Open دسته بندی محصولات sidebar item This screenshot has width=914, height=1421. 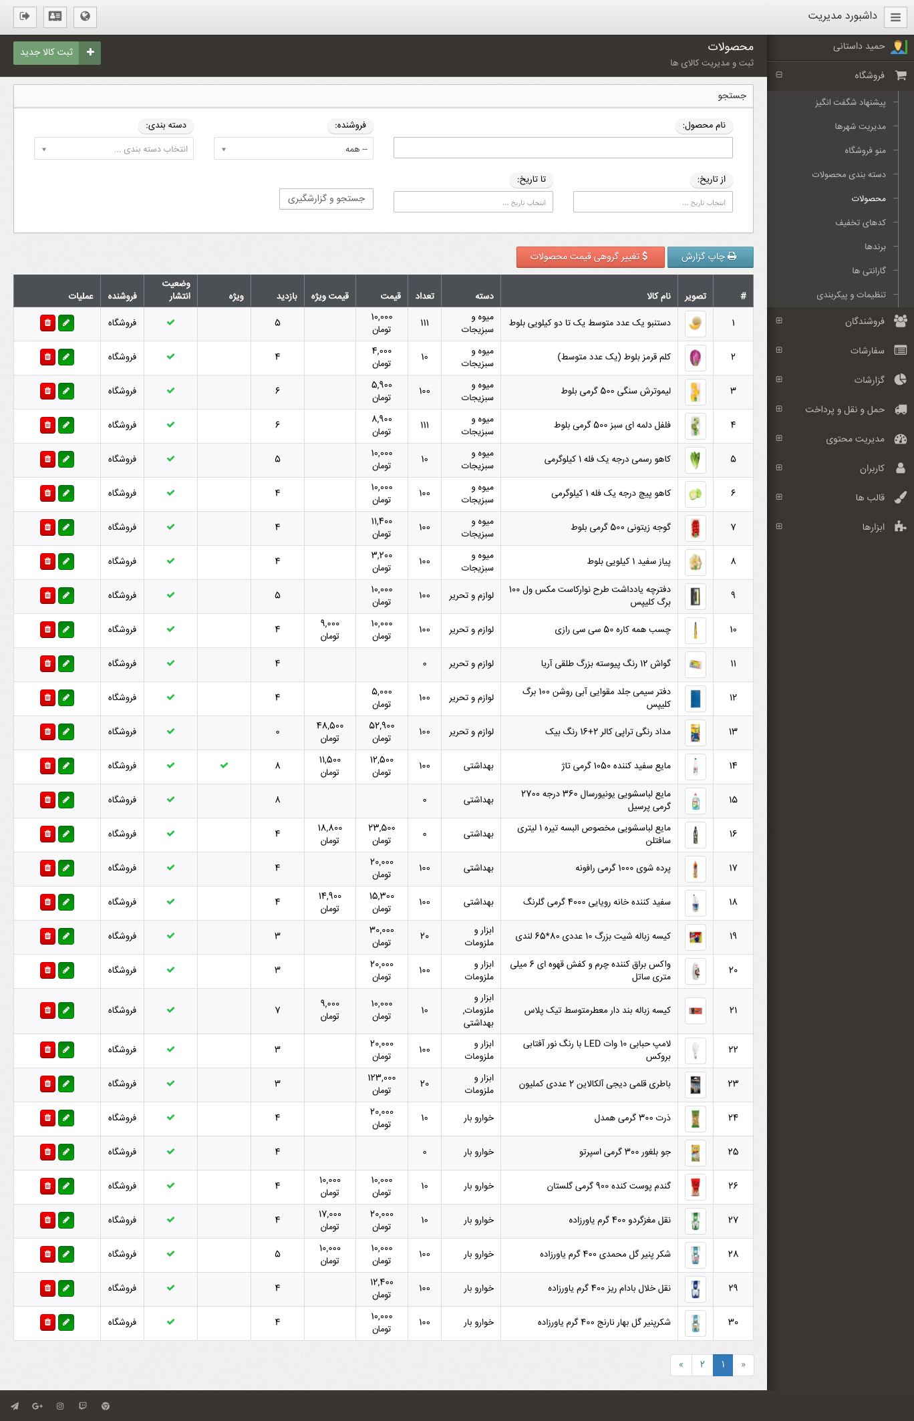tap(849, 174)
